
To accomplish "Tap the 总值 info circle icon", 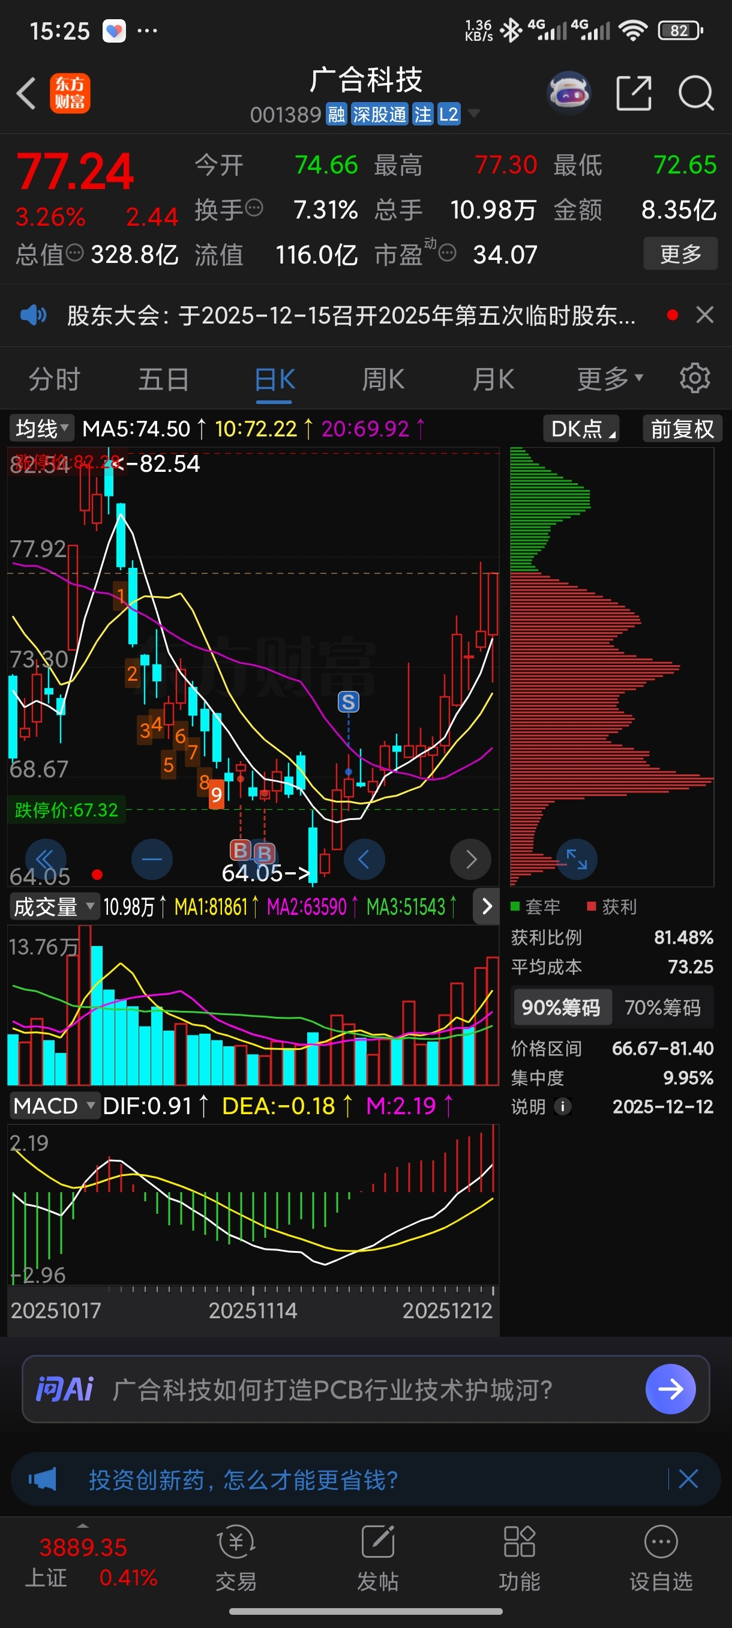I will (74, 253).
